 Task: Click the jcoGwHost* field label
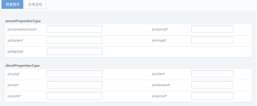point(160,29)
